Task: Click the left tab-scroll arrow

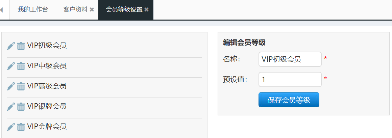Action: pos(1,10)
